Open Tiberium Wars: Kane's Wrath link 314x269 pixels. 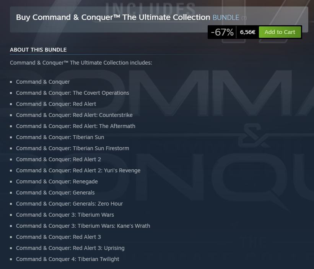(x=83, y=226)
